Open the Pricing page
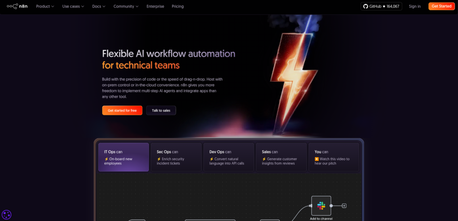Screen dimensions: 458x221 (178, 7)
